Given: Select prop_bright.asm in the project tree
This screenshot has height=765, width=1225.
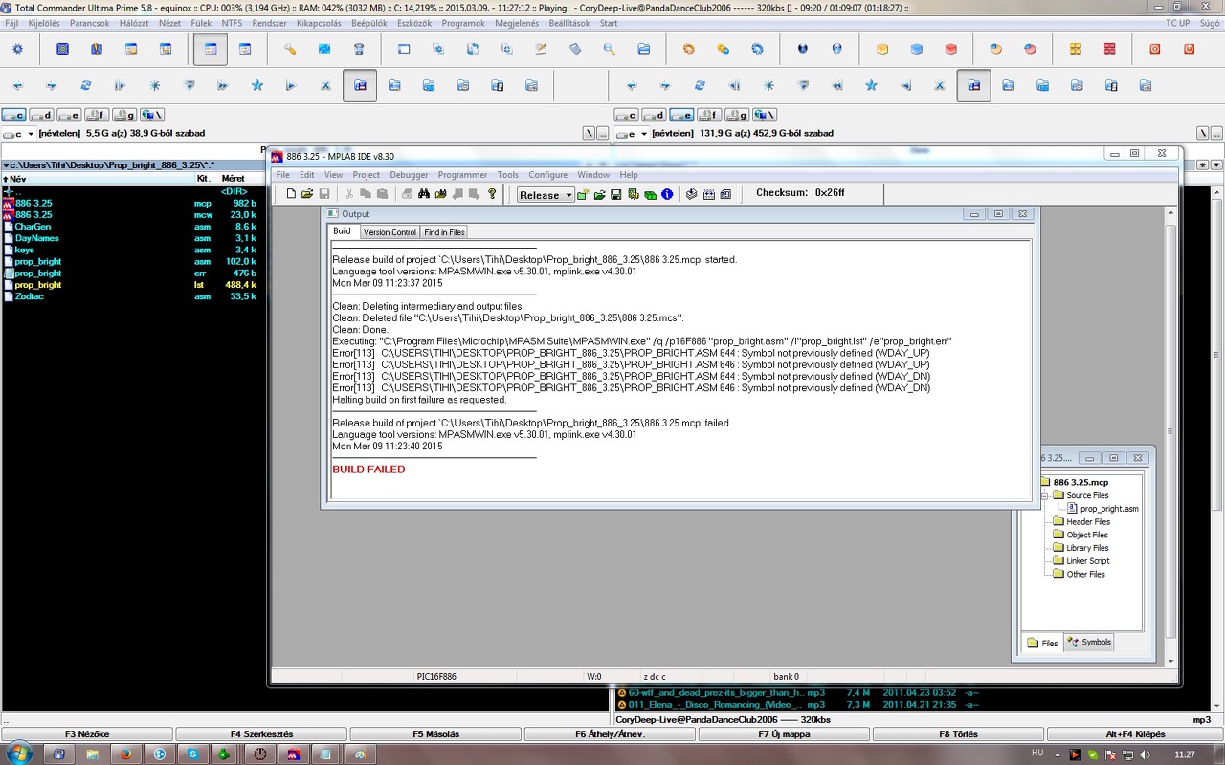Looking at the screenshot, I should [x=1102, y=509].
